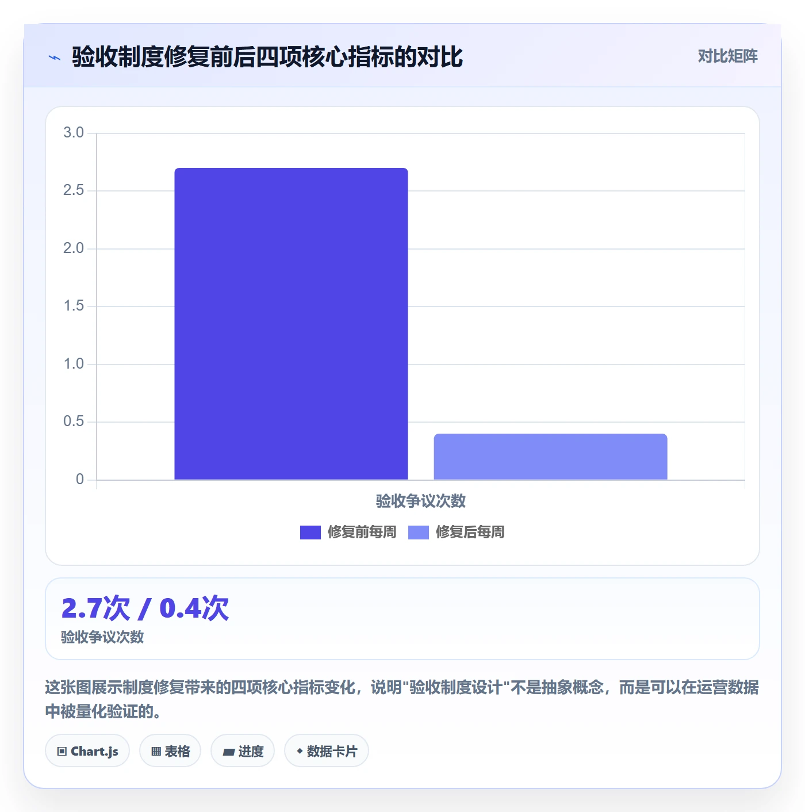The image size is (805, 812).
Task: Click the 0 y-axis tick label
Action: coord(80,480)
